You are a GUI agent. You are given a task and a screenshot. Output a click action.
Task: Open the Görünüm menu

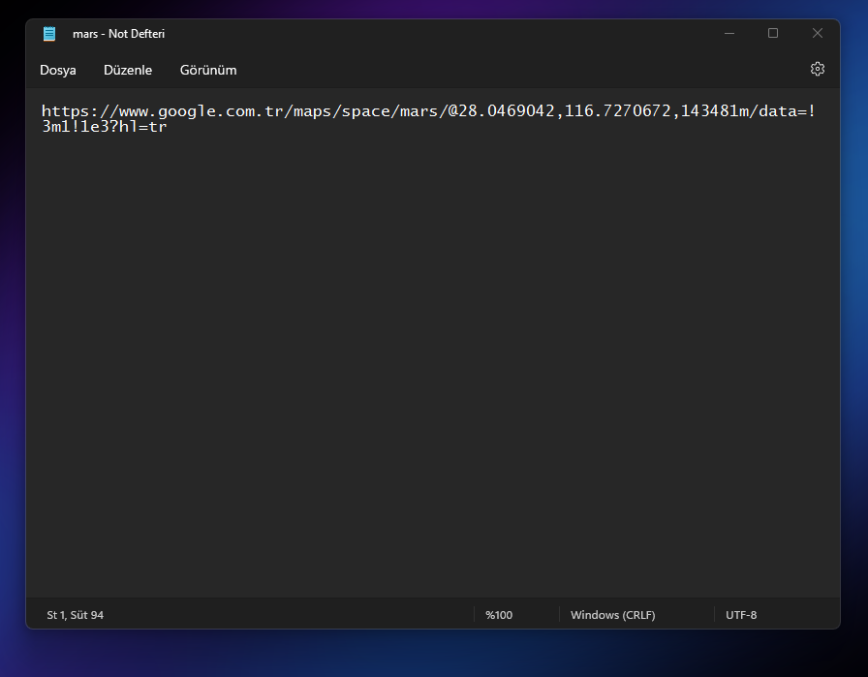coord(208,71)
